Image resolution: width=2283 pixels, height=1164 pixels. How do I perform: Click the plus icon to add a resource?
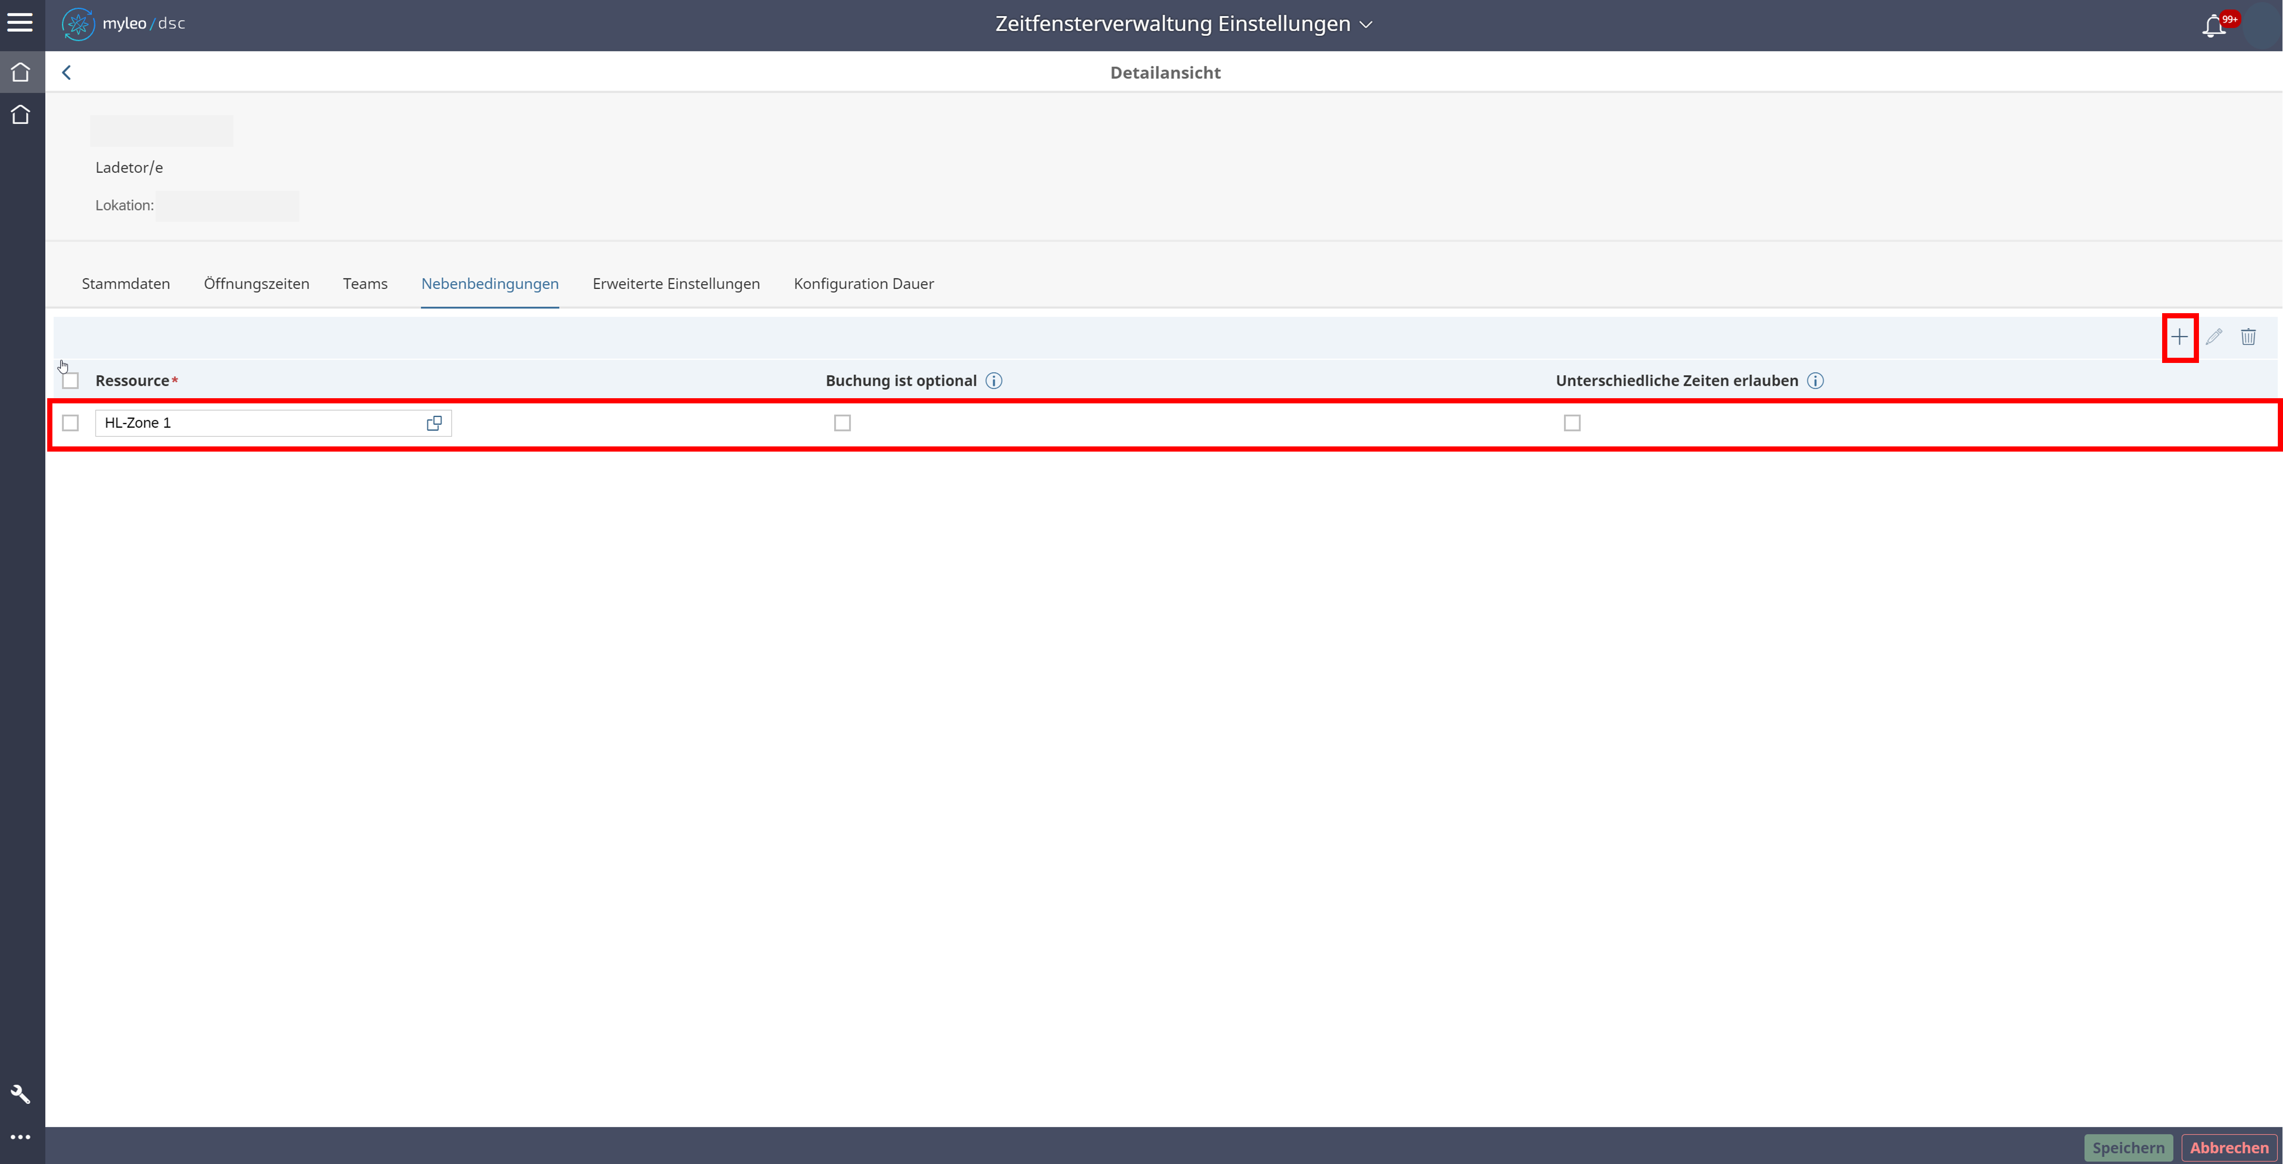2179,336
